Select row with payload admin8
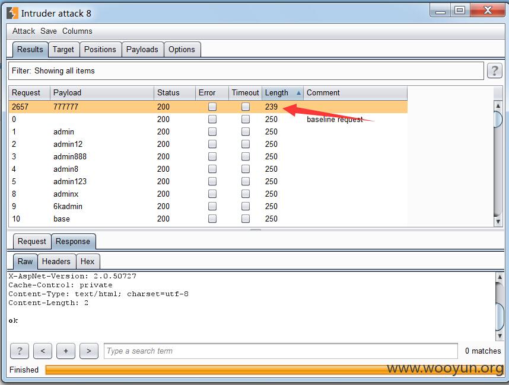Screen dimensions: 509x385 click(x=208, y=169)
